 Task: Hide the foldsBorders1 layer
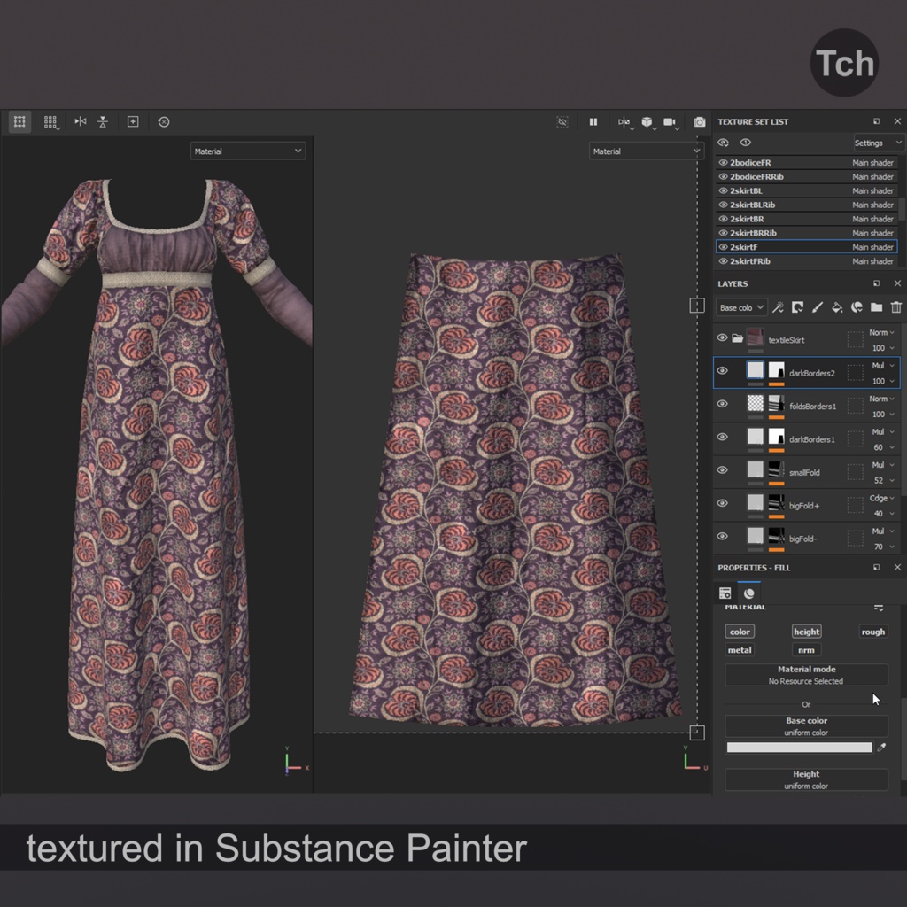click(x=722, y=406)
